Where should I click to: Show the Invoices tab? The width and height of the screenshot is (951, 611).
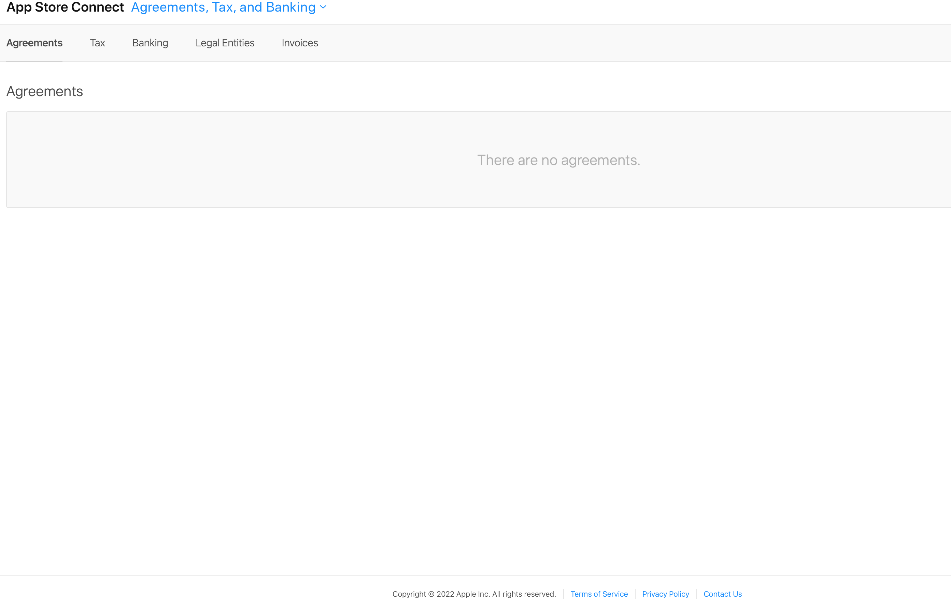300,43
